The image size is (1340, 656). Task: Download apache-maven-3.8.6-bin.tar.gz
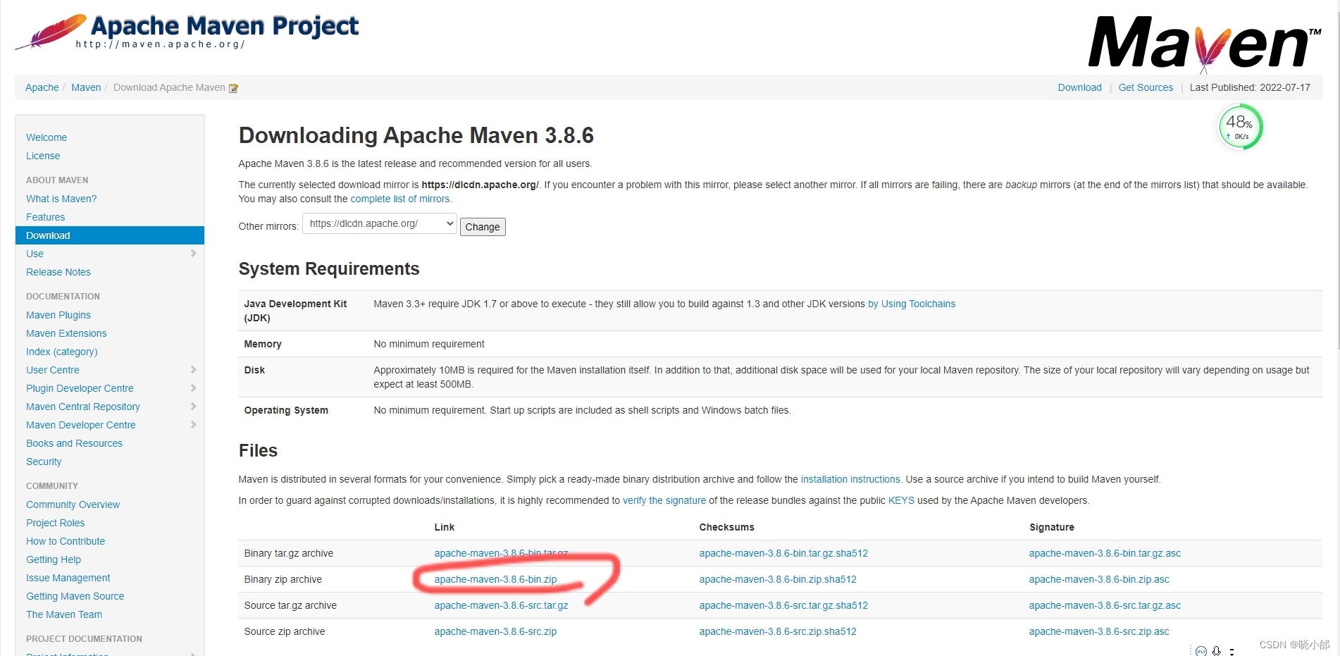[x=501, y=553]
